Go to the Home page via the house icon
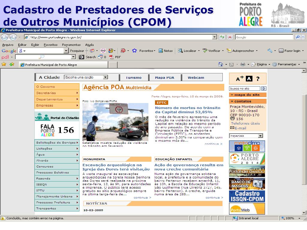Screen dimensions: 307x230 tap(220, 64)
